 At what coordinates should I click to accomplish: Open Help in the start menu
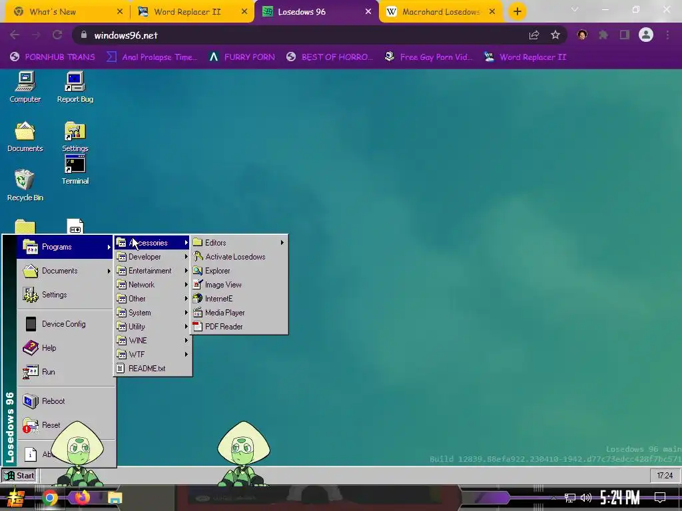point(65,347)
